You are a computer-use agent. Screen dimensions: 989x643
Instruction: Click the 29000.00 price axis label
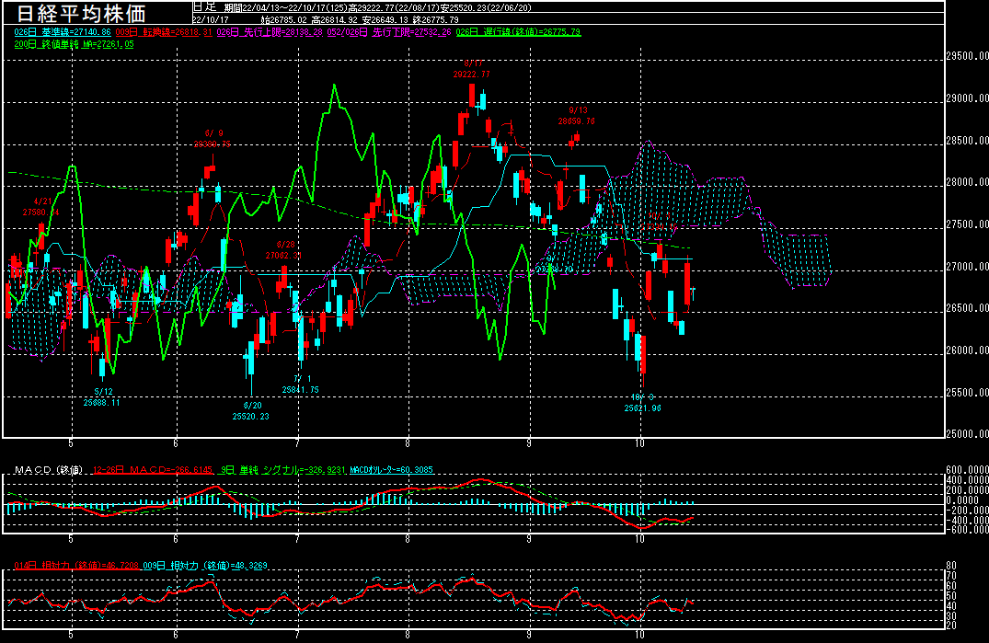(x=967, y=98)
